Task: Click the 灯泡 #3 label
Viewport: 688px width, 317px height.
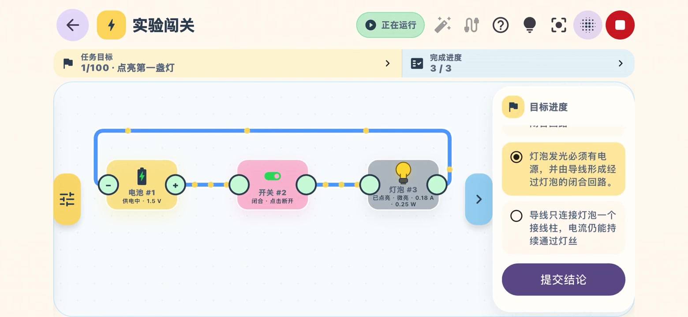Action: [x=403, y=190]
